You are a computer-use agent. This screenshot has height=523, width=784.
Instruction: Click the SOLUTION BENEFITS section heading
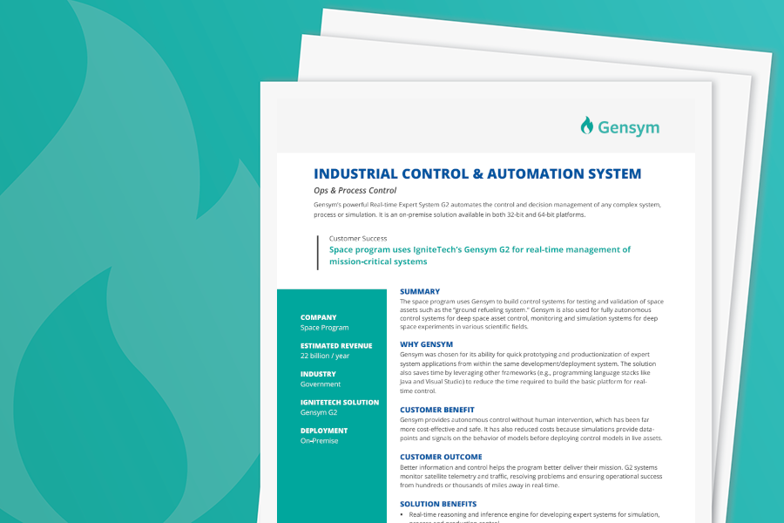pos(438,504)
